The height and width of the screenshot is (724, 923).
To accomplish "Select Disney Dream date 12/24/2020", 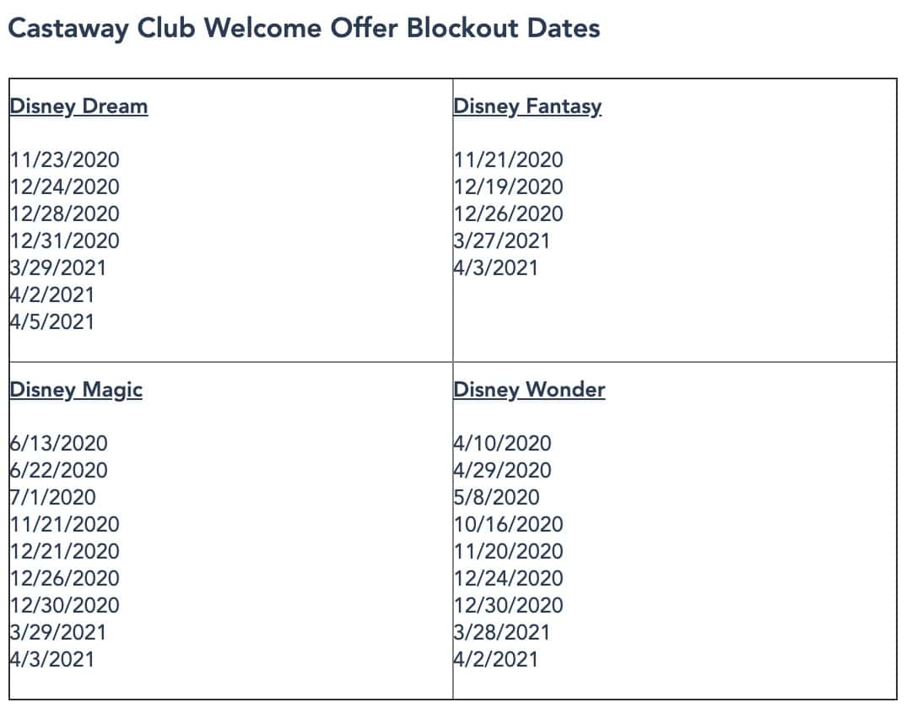I will 65,187.
